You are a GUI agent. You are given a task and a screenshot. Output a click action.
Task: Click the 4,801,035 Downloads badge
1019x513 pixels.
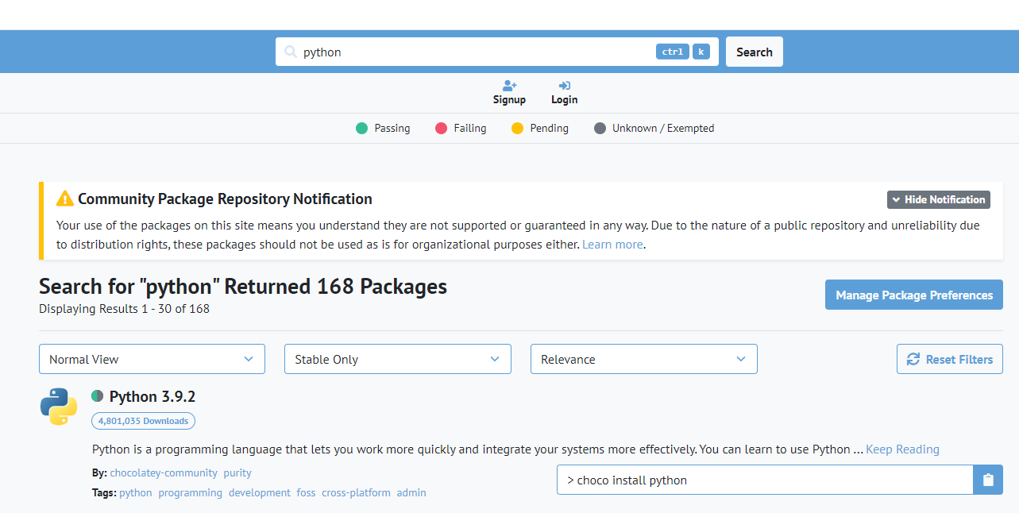click(x=143, y=421)
